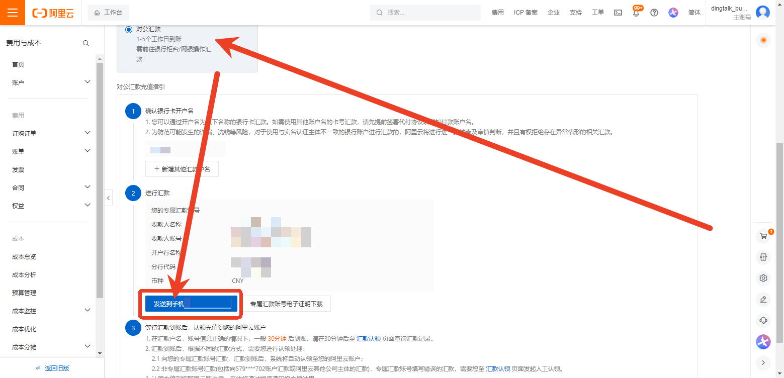Viewport: 784px width, 378px height.
Task: Open the account avatar menu
Action: [763, 13]
